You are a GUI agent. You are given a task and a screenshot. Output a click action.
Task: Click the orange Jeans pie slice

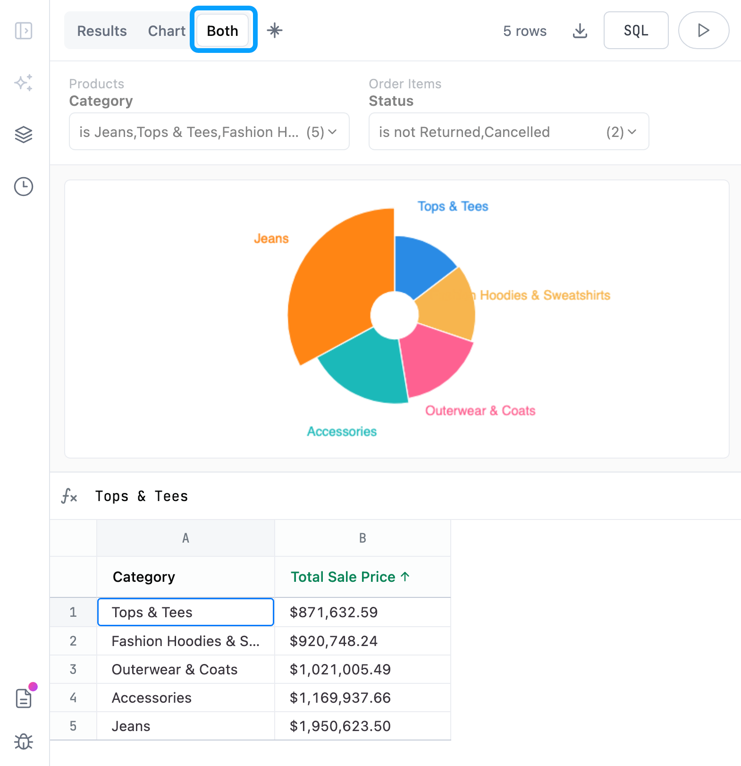click(335, 283)
